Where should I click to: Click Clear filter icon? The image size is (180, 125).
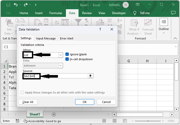87,21
